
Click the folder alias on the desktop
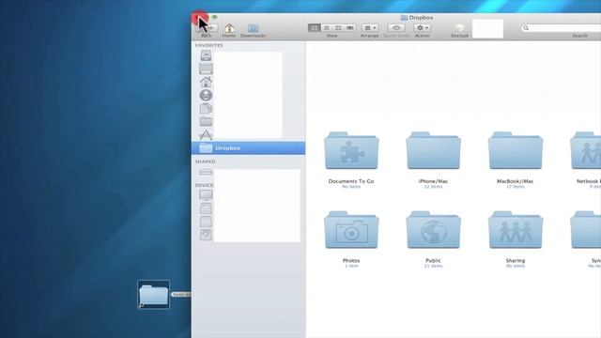point(154,294)
